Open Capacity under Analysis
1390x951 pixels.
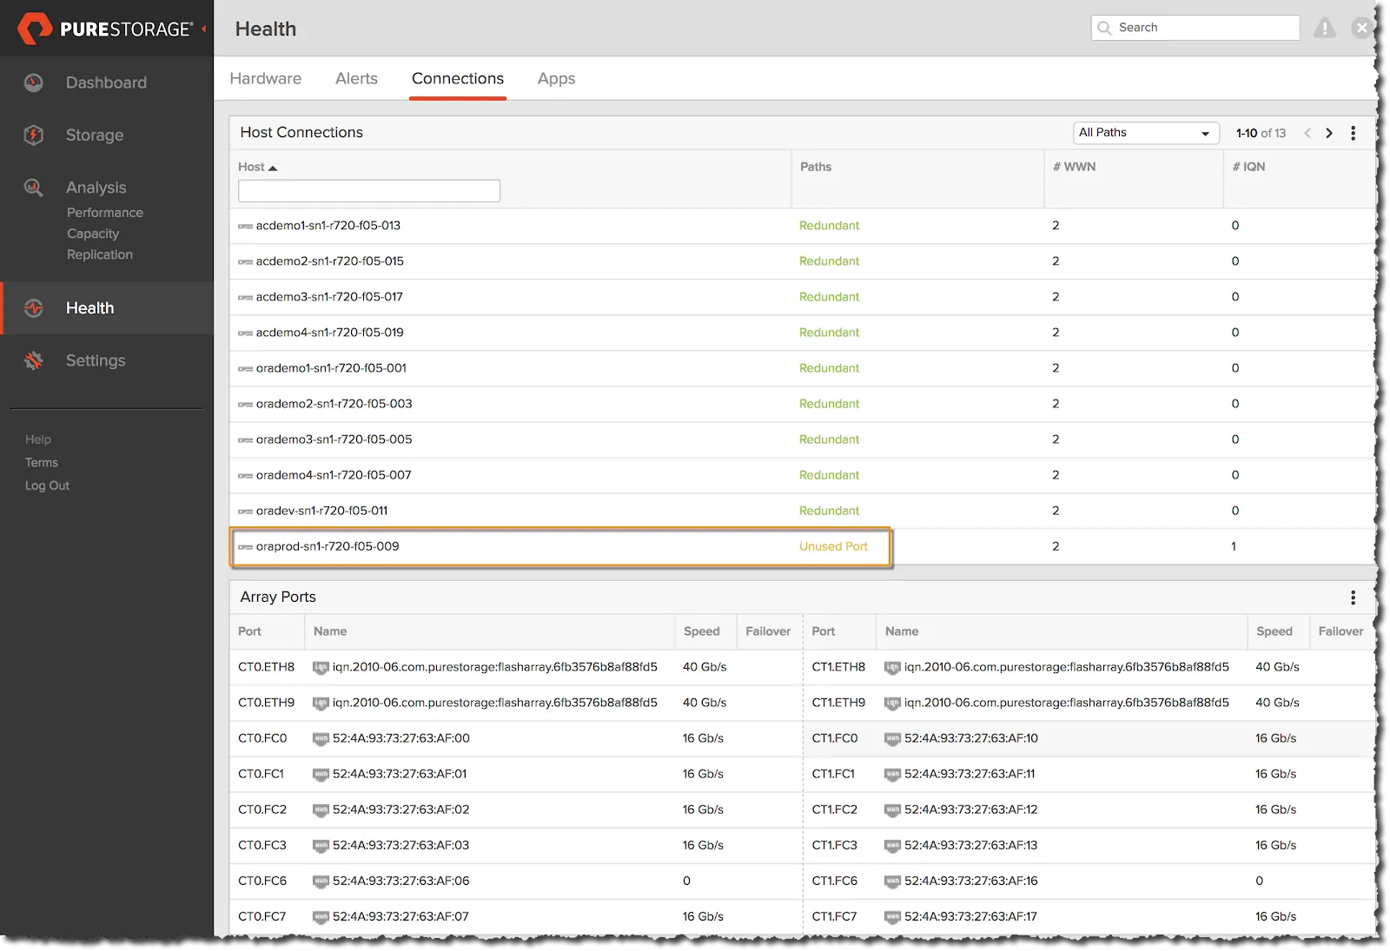coord(93,234)
